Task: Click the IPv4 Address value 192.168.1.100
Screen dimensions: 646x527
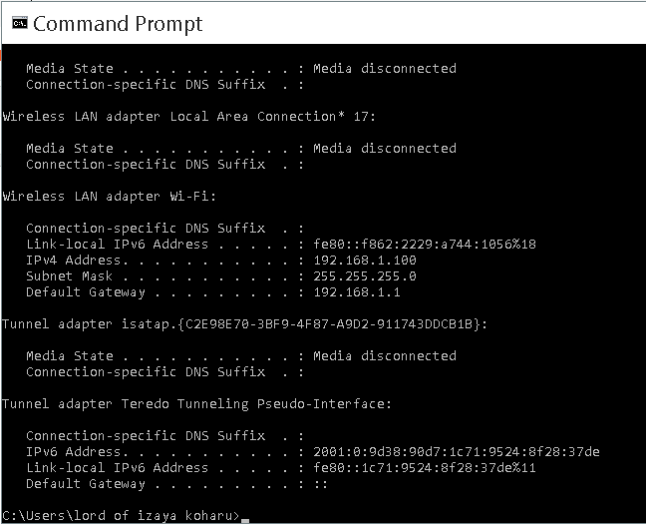Action: [x=365, y=261]
